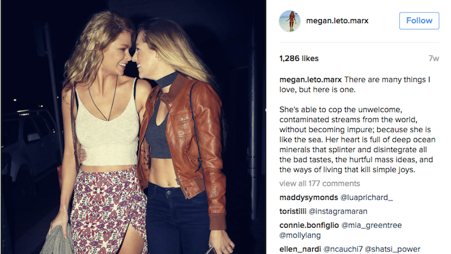Screen dimensions: 451x254
Task: Open the @mia_greentree mention
Action: [x=372, y=225]
